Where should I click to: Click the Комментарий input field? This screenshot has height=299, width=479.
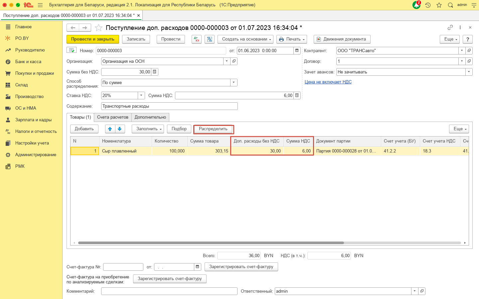[169, 291]
